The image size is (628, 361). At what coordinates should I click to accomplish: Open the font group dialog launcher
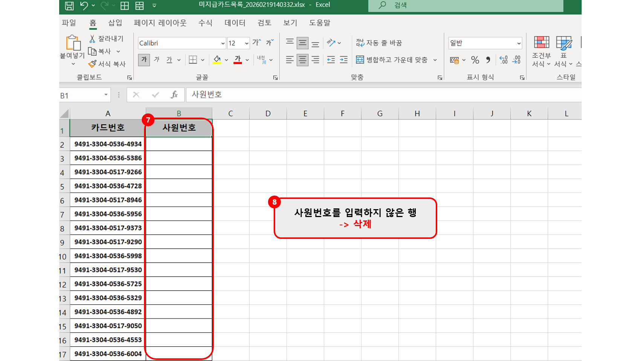(x=276, y=78)
